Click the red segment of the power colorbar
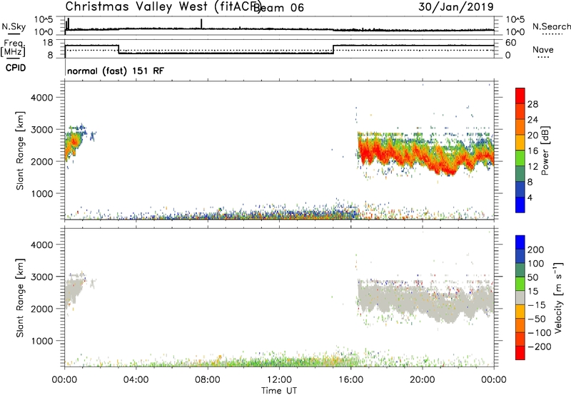The width and height of the screenshot is (571, 395). pyautogui.click(x=520, y=96)
